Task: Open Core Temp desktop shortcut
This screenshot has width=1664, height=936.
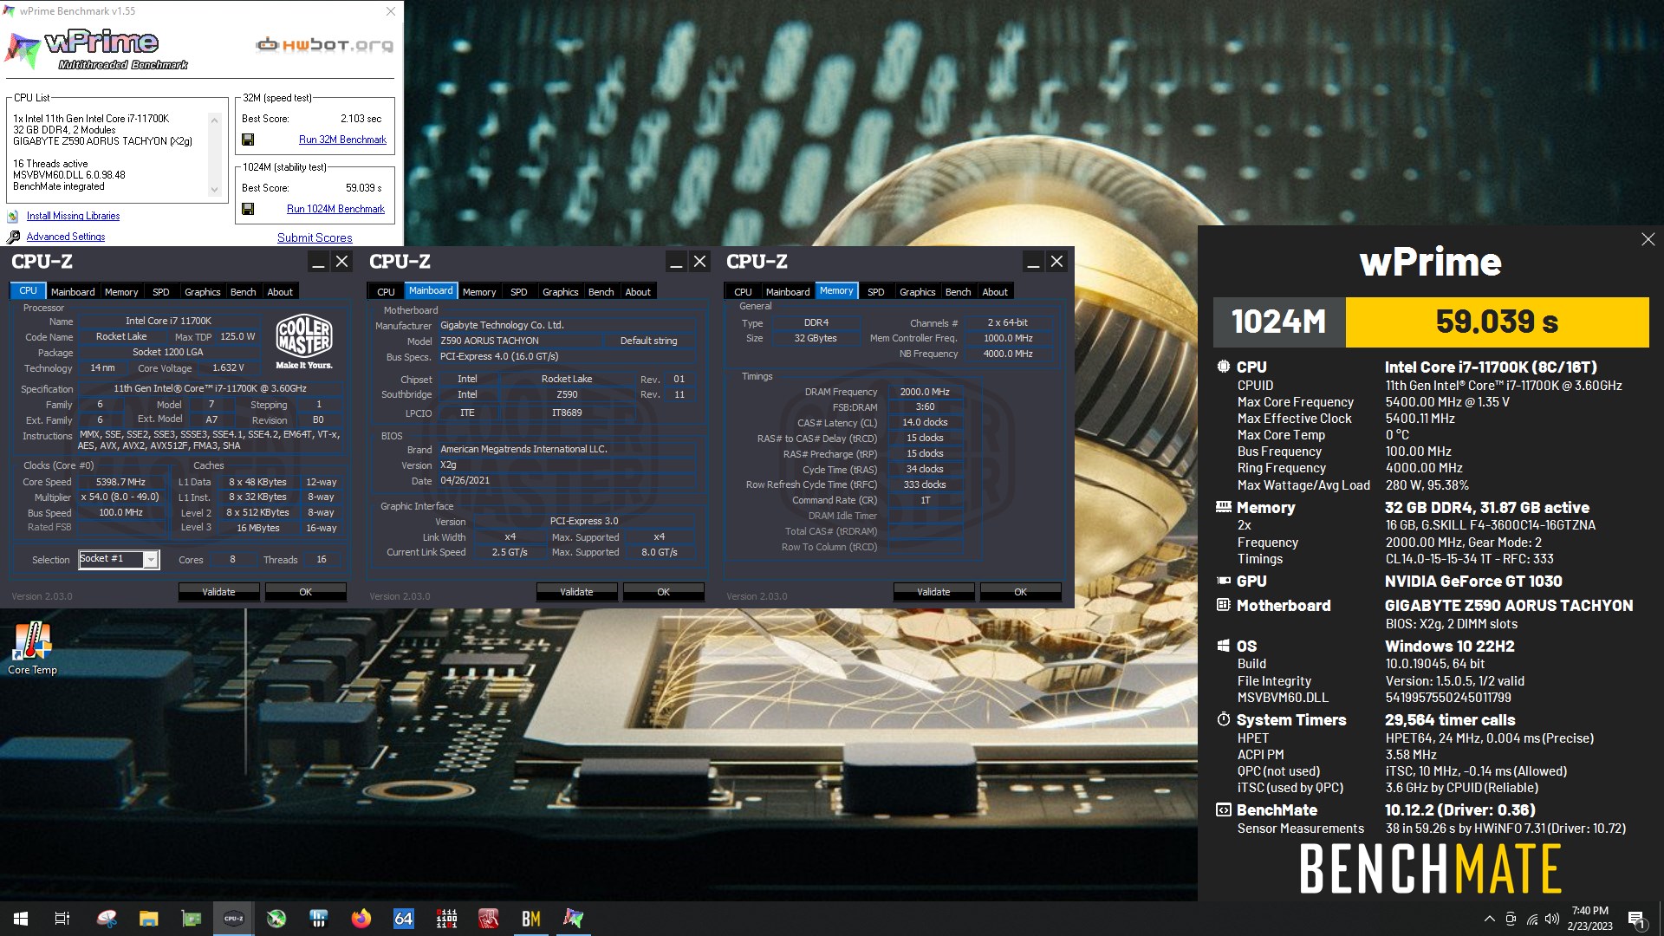Action: click(32, 648)
